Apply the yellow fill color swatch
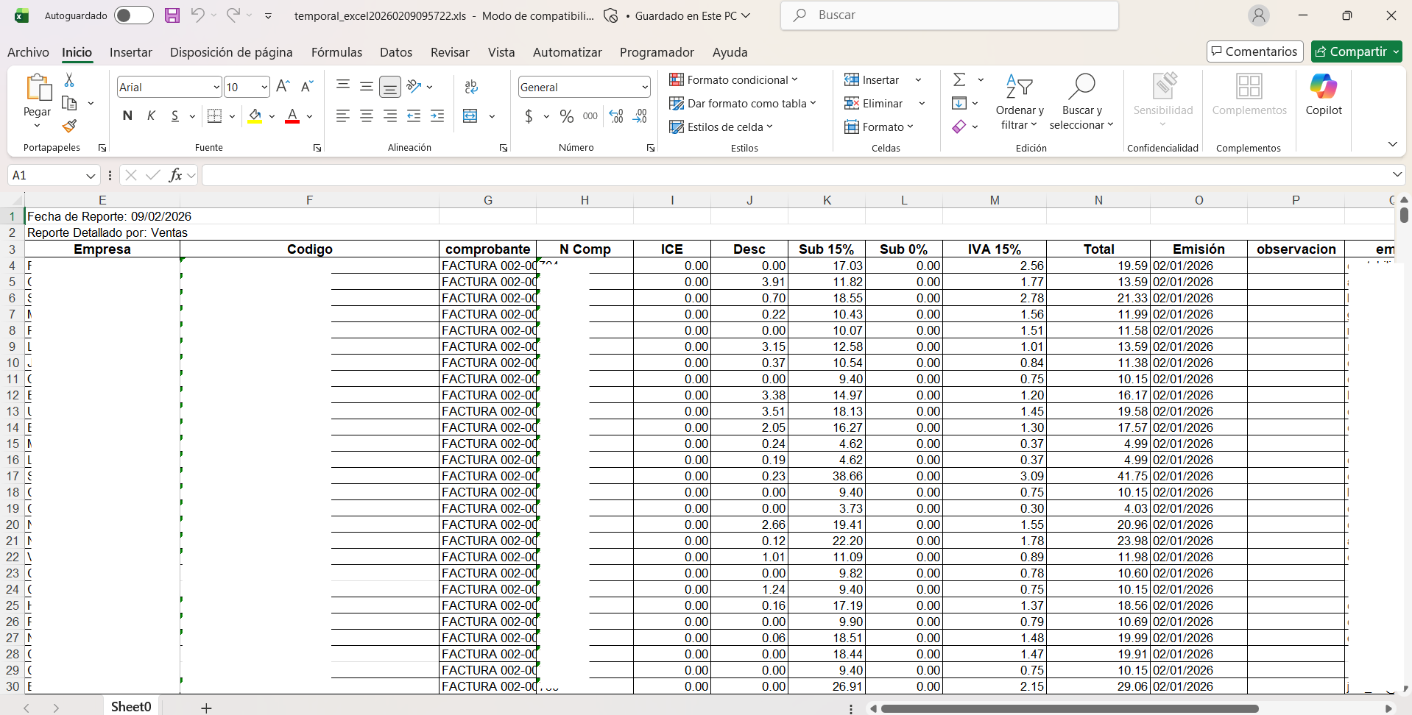The image size is (1412, 715). click(x=255, y=116)
